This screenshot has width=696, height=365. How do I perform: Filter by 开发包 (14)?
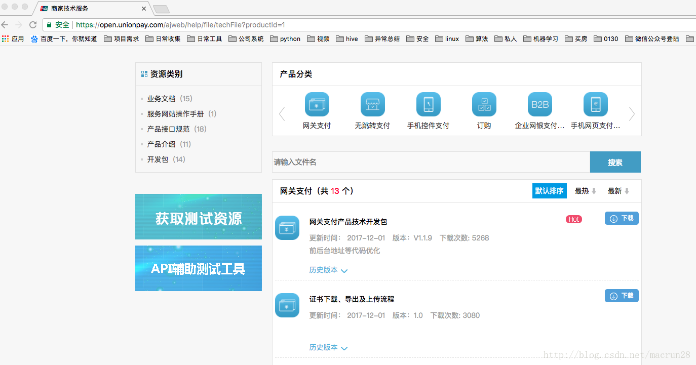(x=166, y=159)
